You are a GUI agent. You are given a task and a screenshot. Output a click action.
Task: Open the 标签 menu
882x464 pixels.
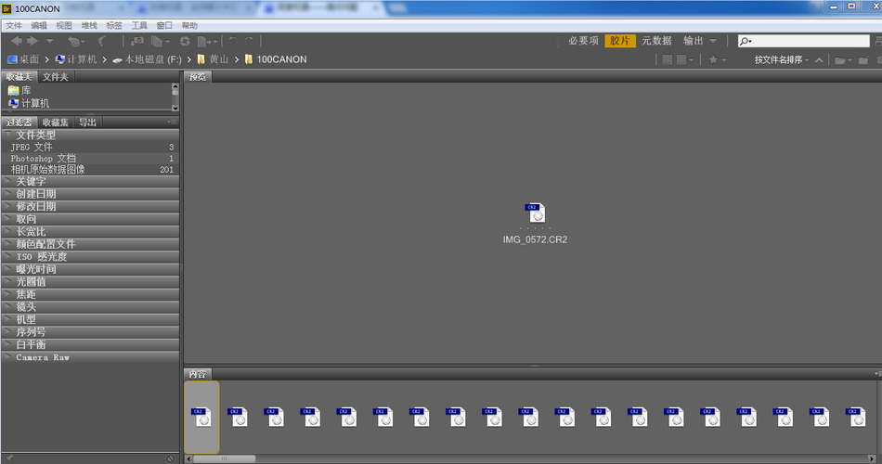(x=114, y=25)
